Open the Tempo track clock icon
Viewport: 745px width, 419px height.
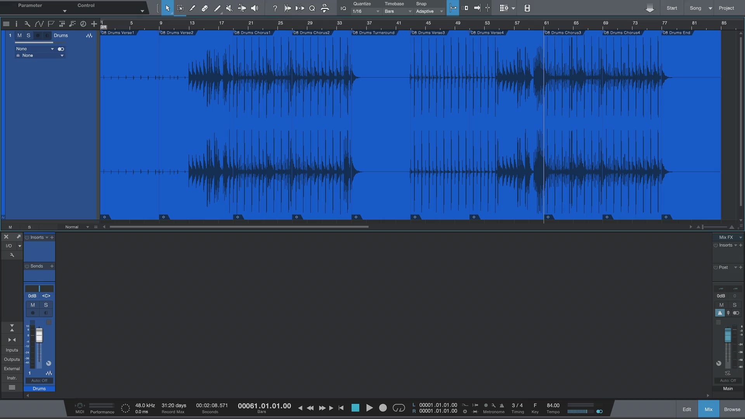[83, 24]
